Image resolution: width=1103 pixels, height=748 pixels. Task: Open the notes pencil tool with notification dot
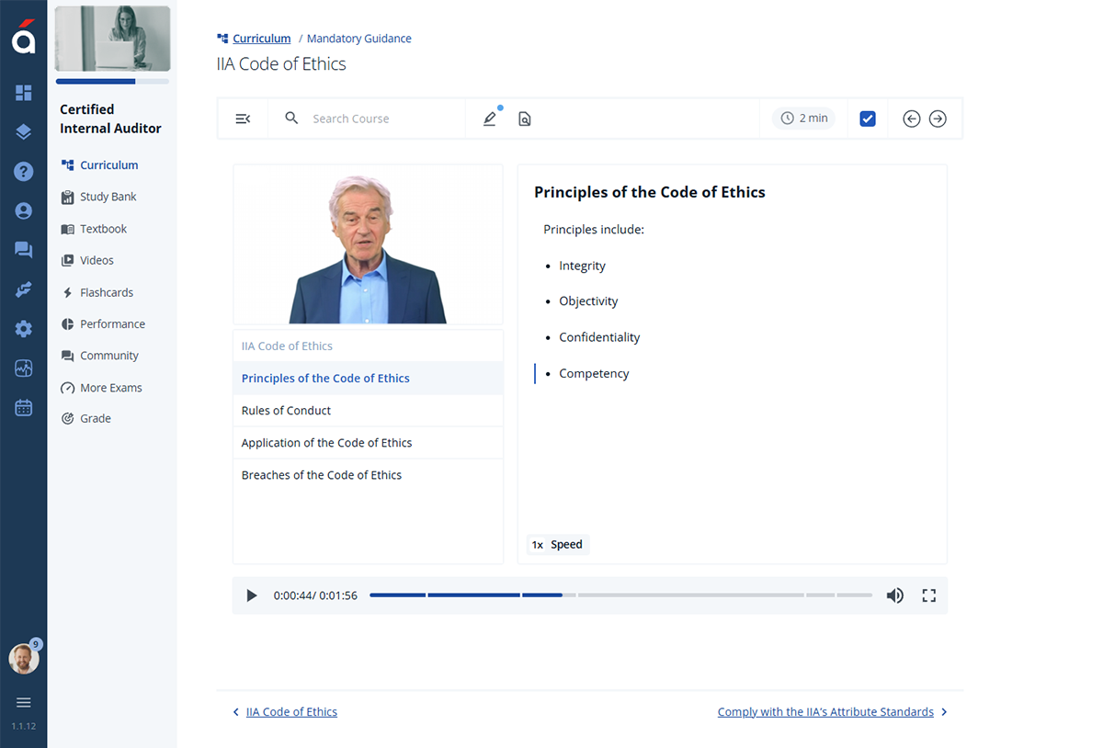click(489, 119)
